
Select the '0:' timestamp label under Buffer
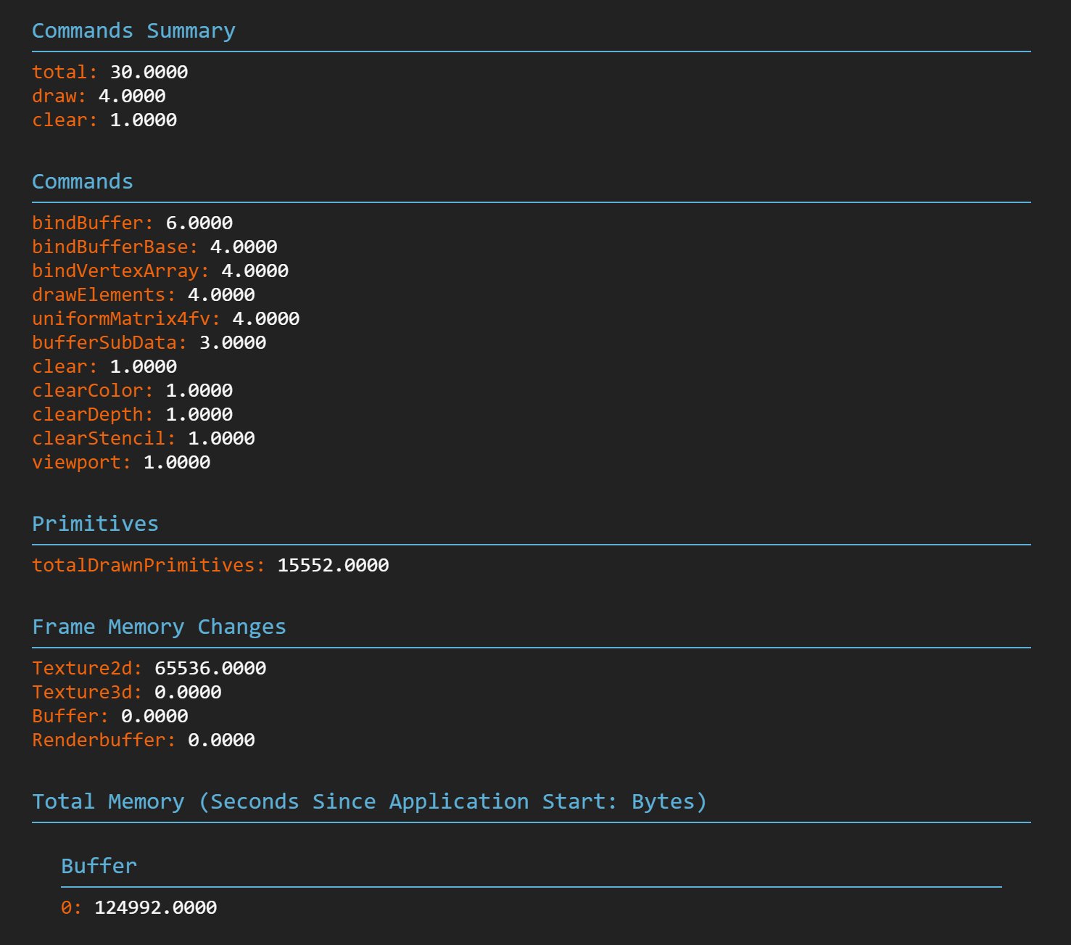(x=71, y=908)
